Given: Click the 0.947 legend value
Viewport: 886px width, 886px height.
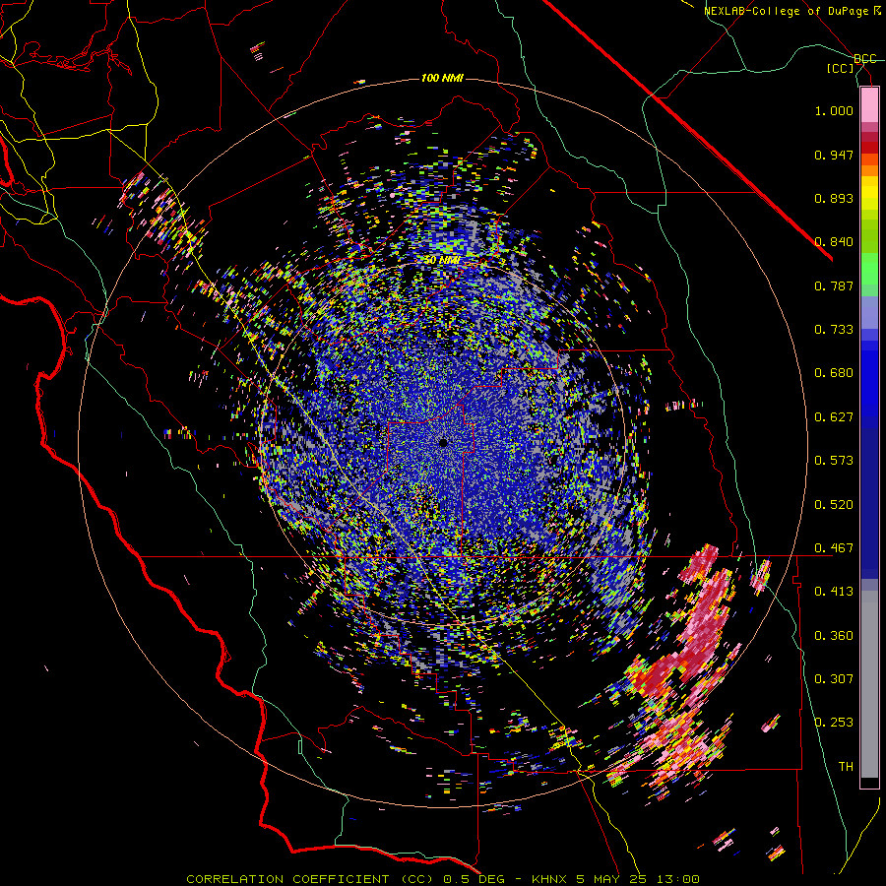Looking at the screenshot, I should [834, 155].
